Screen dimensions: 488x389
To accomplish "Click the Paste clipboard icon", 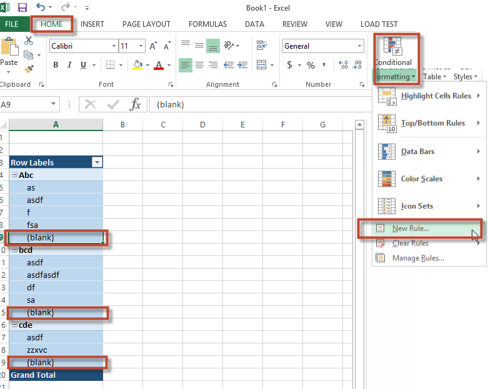I will (x=9, y=47).
